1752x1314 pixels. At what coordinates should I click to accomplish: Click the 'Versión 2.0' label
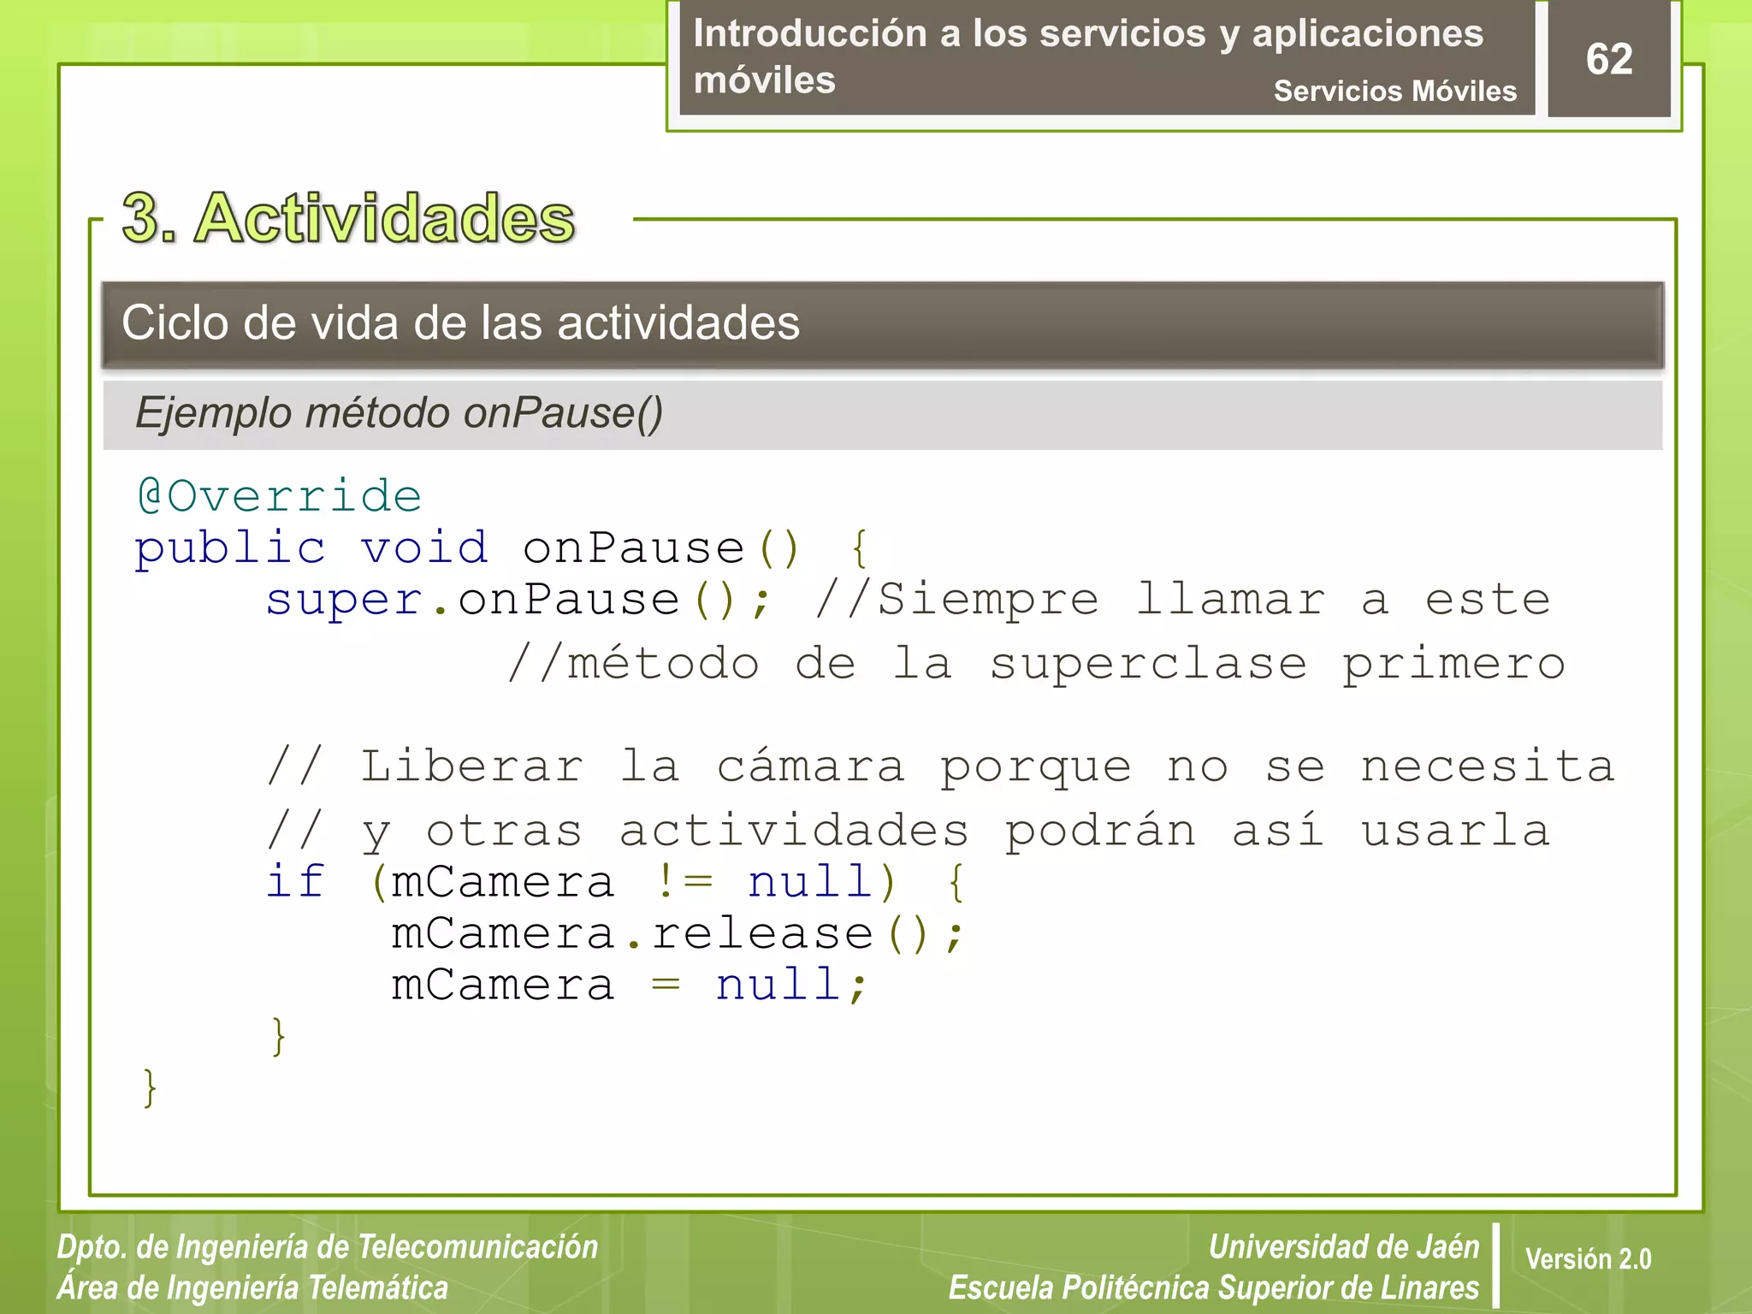(x=1588, y=1259)
